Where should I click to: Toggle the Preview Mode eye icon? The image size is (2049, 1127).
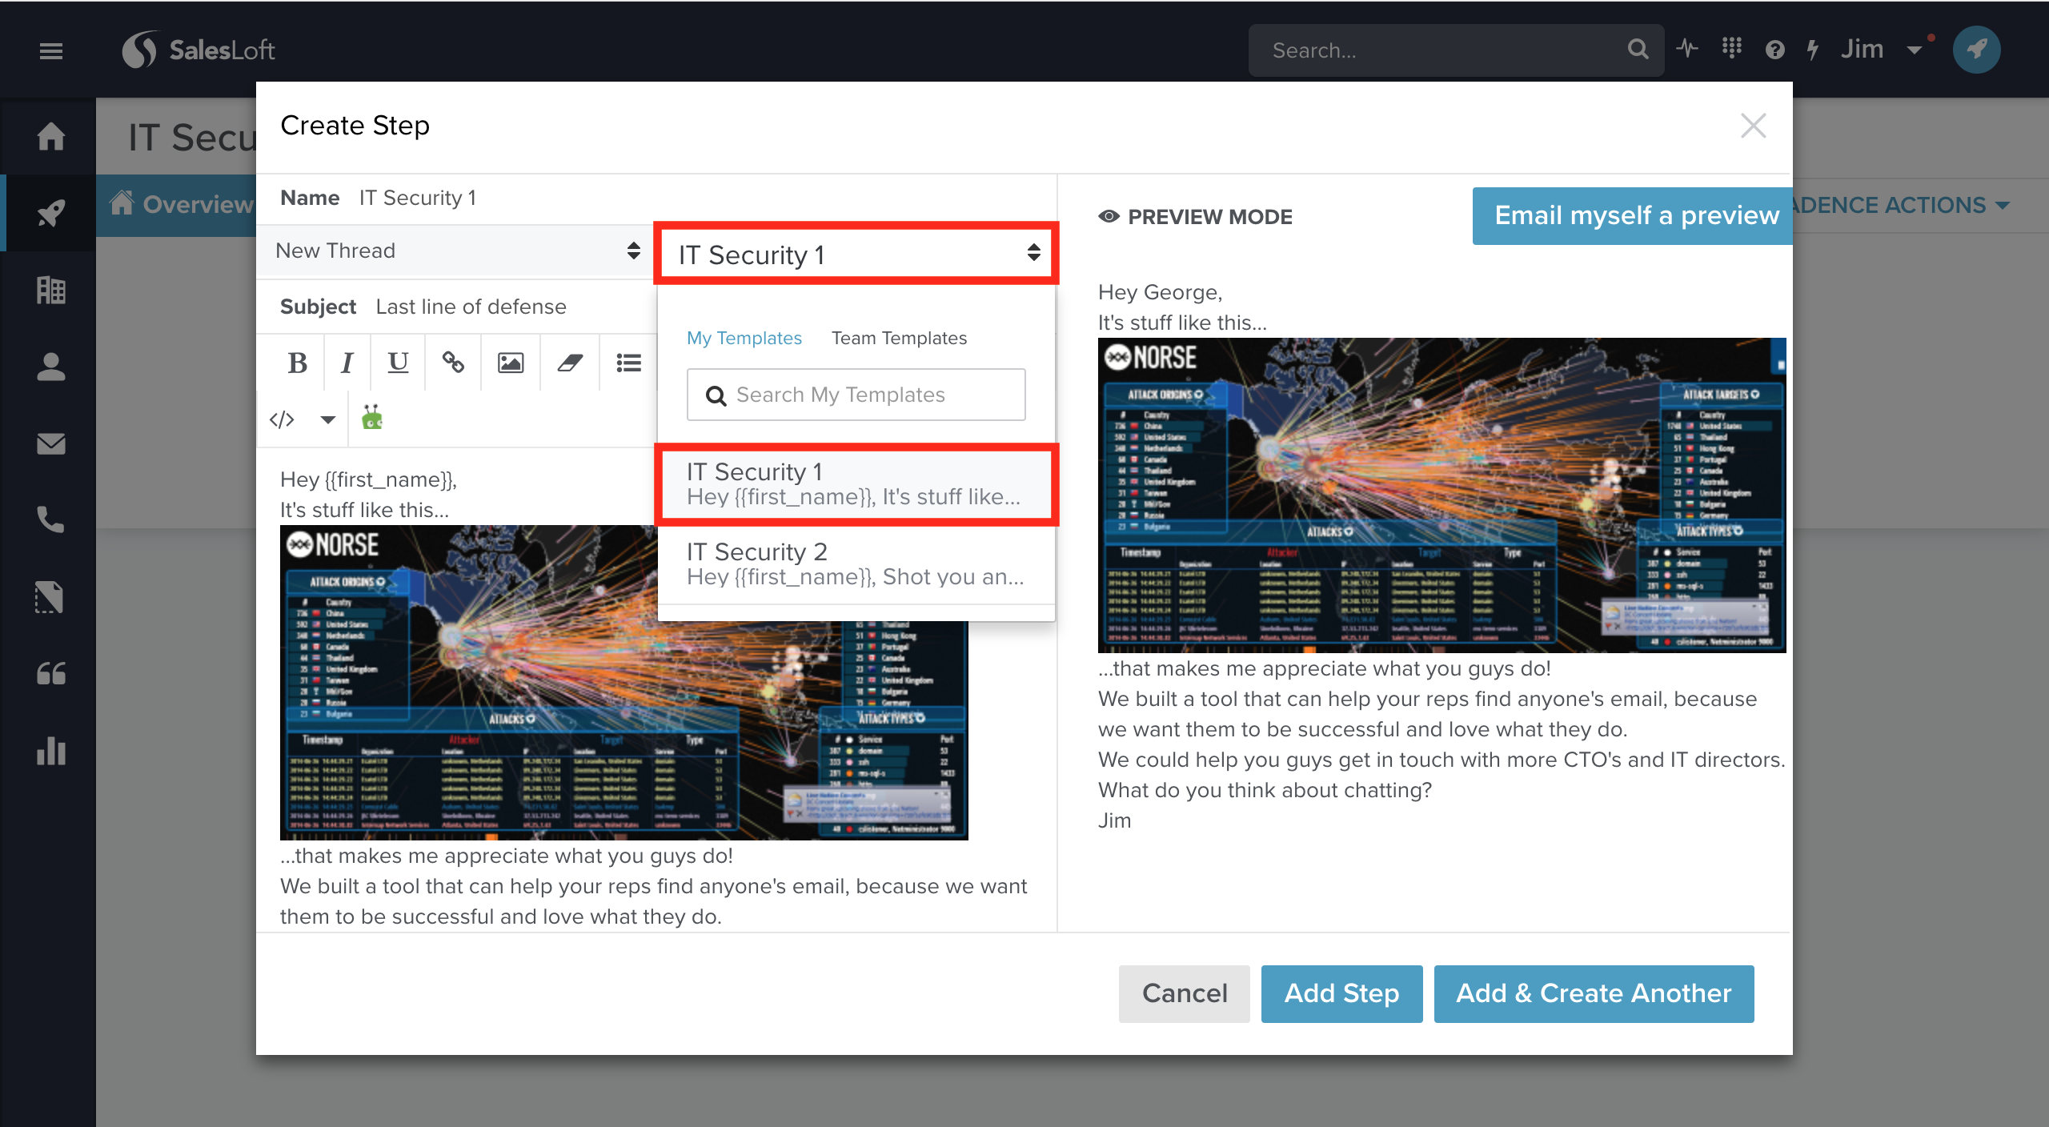coord(1109,217)
